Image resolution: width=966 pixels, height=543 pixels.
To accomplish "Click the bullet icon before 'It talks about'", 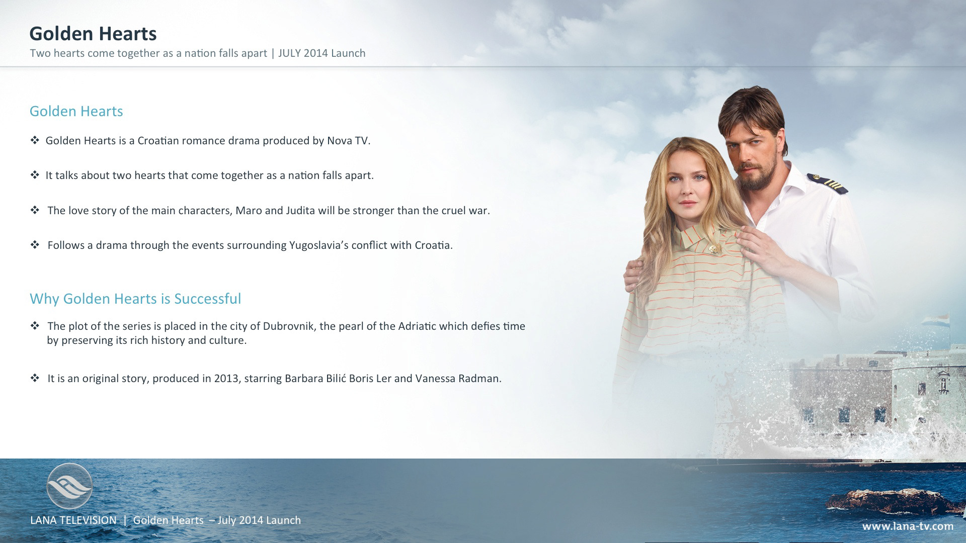I will [35, 175].
